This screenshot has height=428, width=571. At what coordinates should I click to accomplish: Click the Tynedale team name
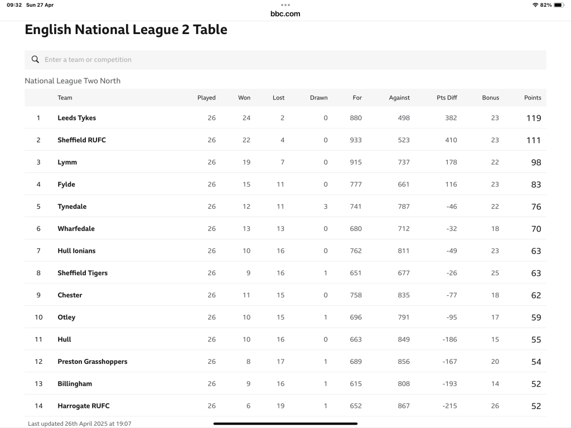72,206
